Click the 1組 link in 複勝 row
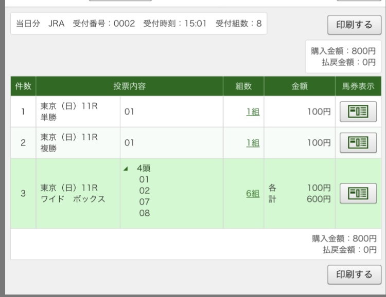Screen dimensions: 386x297 pos(253,143)
